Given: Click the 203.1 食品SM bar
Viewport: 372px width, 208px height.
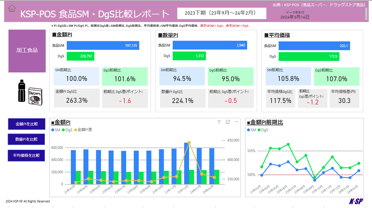Looking at the screenshot, I should click(314, 46).
